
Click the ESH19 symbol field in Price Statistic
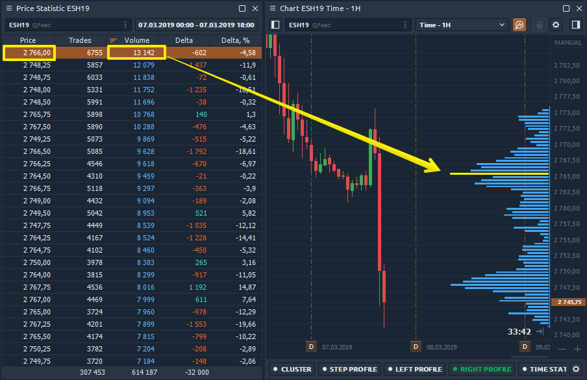pos(62,25)
